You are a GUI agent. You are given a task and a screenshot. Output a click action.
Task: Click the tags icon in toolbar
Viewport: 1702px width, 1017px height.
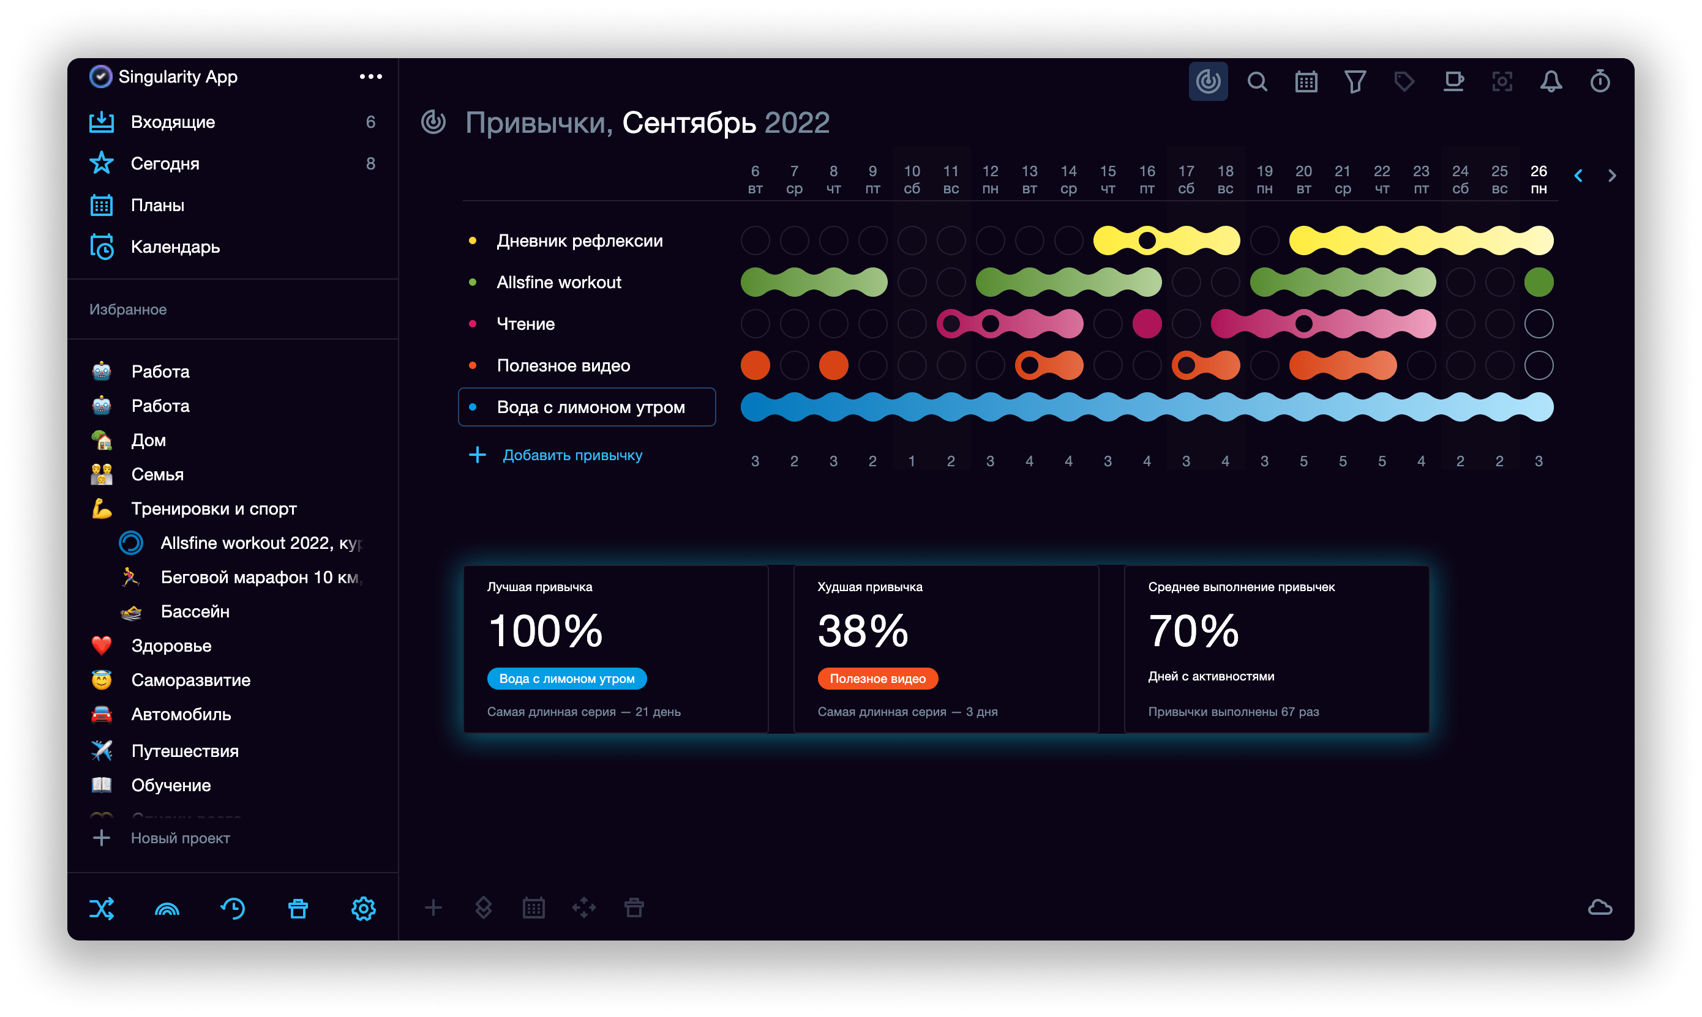[1404, 81]
